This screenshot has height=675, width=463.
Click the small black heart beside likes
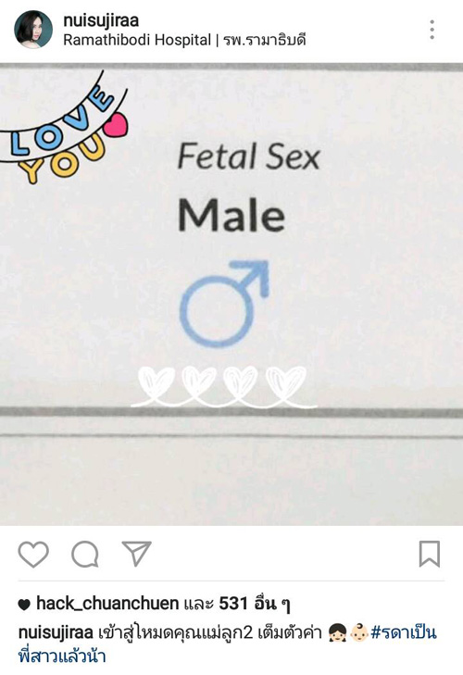pyautogui.click(x=24, y=605)
